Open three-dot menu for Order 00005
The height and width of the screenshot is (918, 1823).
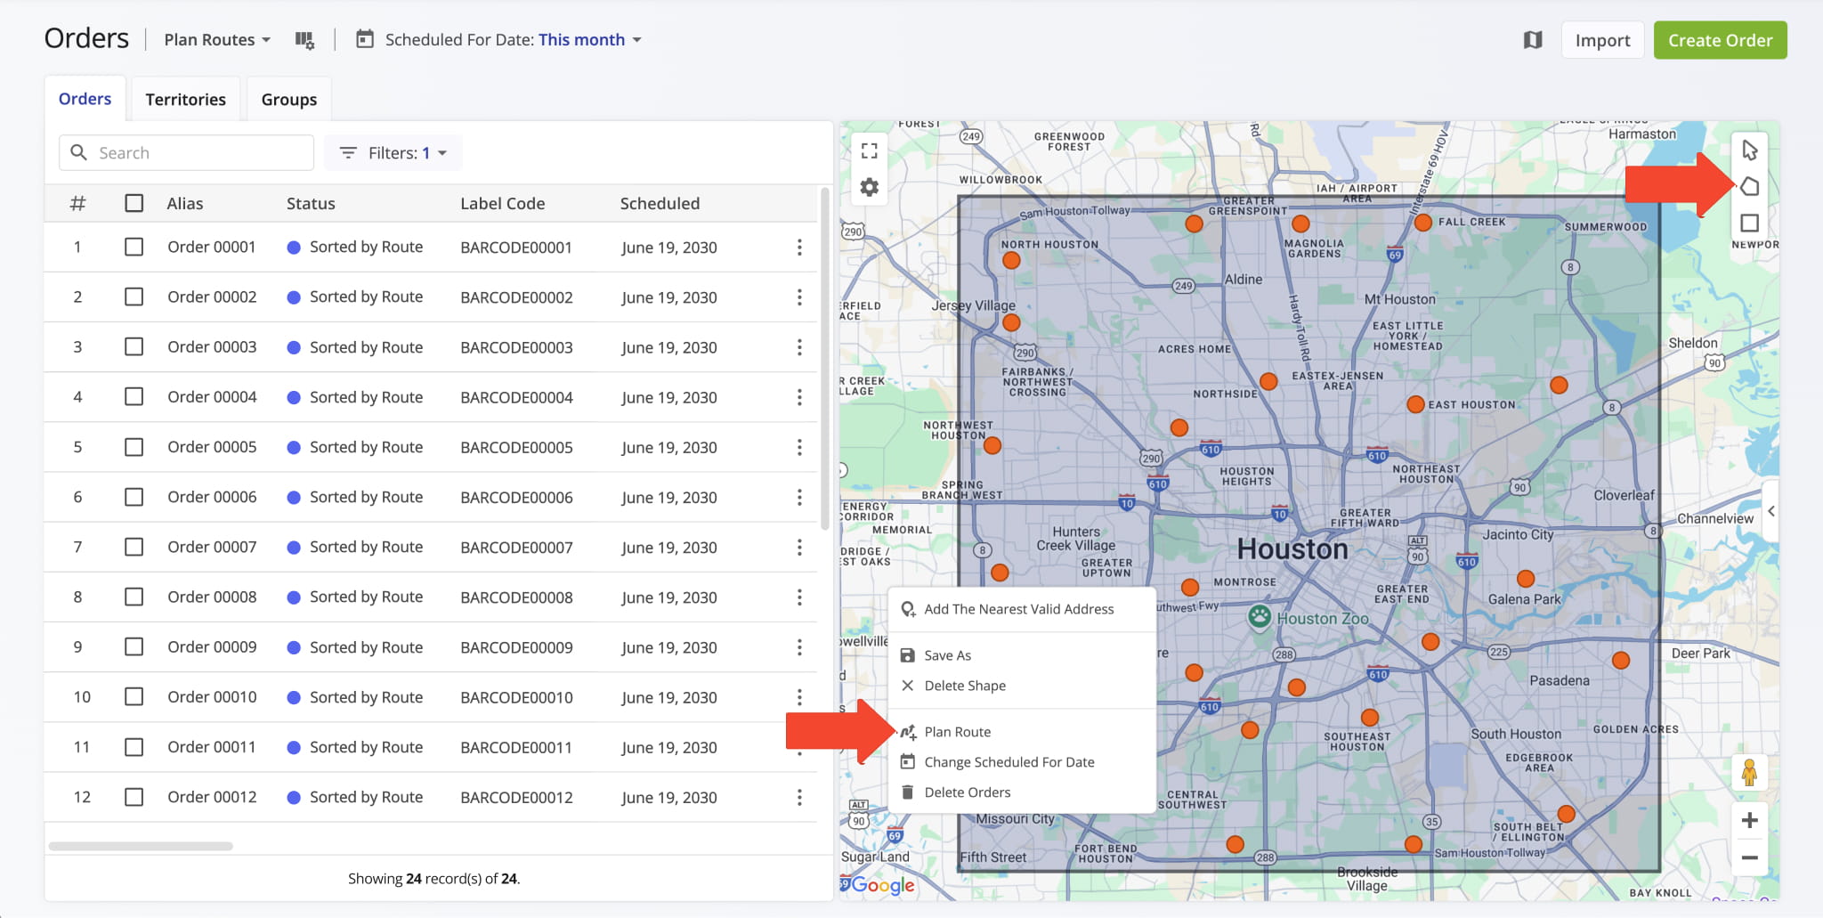coord(799,447)
